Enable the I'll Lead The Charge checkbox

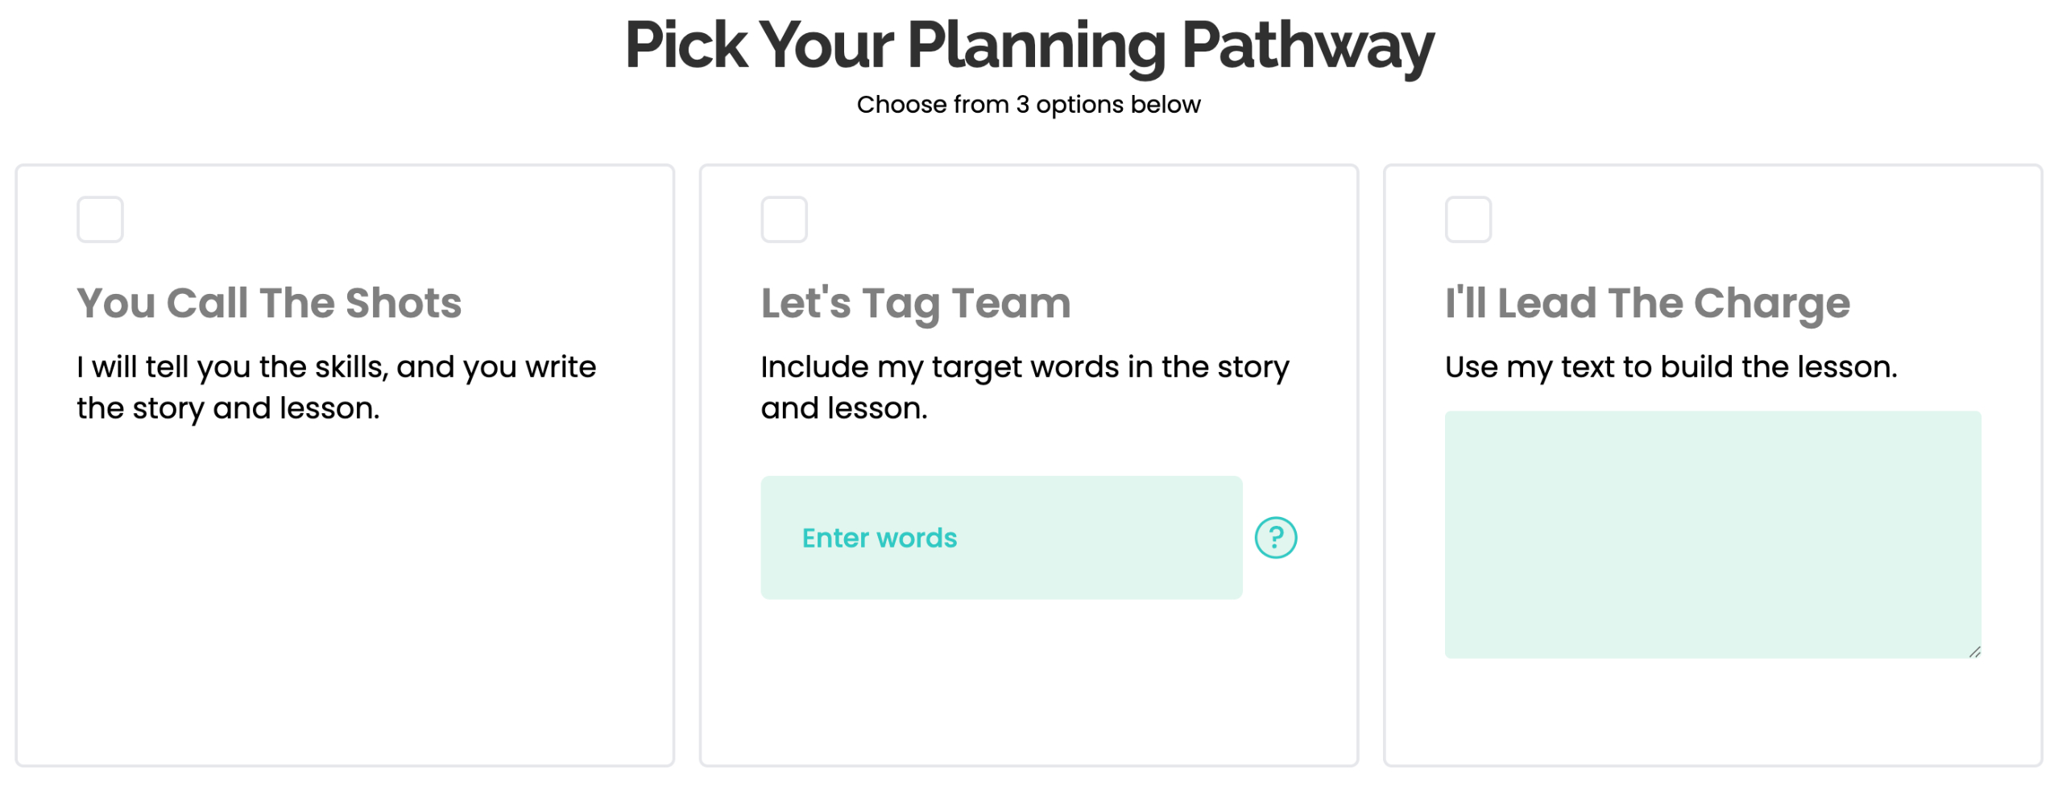click(x=1468, y=219)
